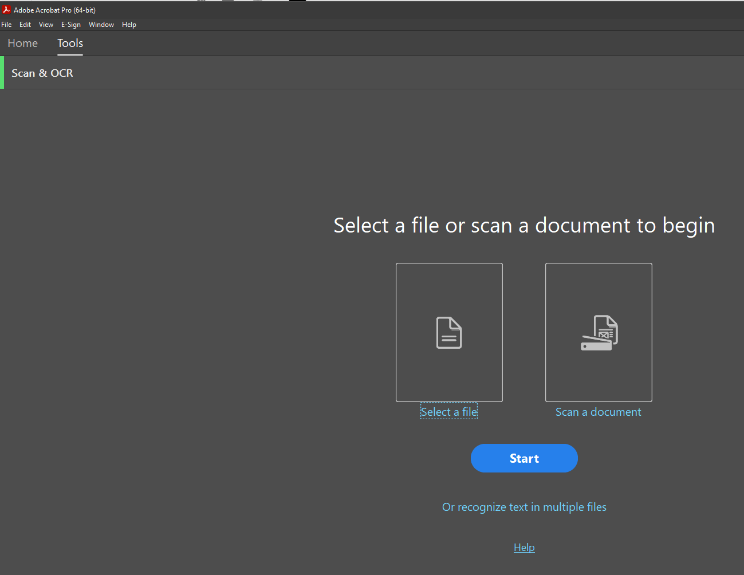The image size is (744, 575).
Task: Select the file document icon on the left card
Action: tap(449, 332)
